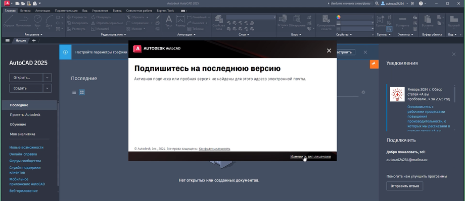Open the Вид ribbon tab
The height and width of the screenshot is (201, 465).
point(85,11)
